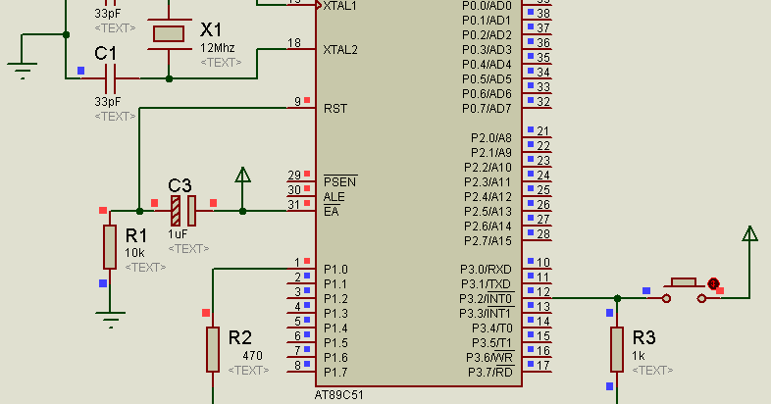771x404 pixels.
Task: Click the C3 reference label
Action: (180, 185)
